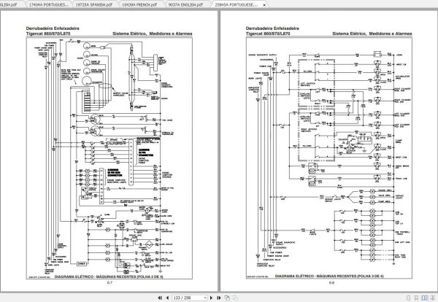The width and height of the screenshot is (438, 302).
Task: Click the right page title Derrubadeira Enfeixadeira
Action: [272, 28]
